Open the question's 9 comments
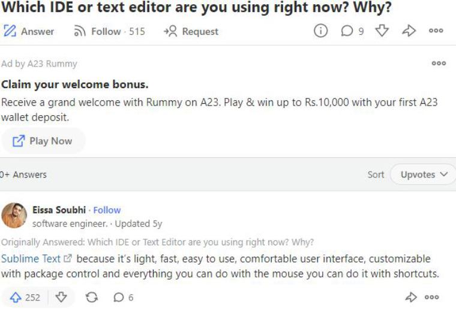This screenshot has width=456, height=310. tap(352, 31)
